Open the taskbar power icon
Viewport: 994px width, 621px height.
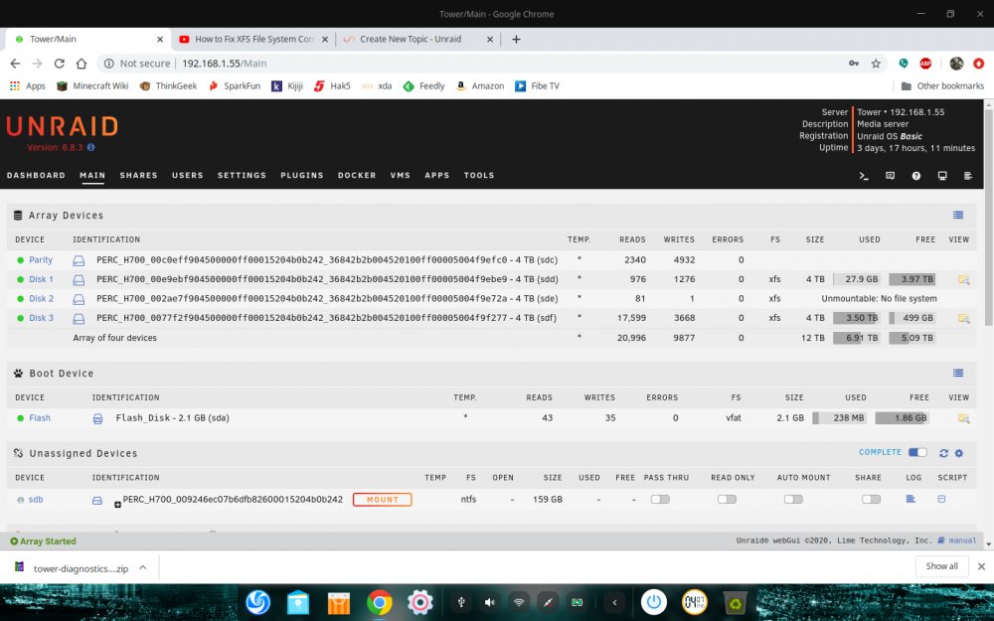click(654, 602)
